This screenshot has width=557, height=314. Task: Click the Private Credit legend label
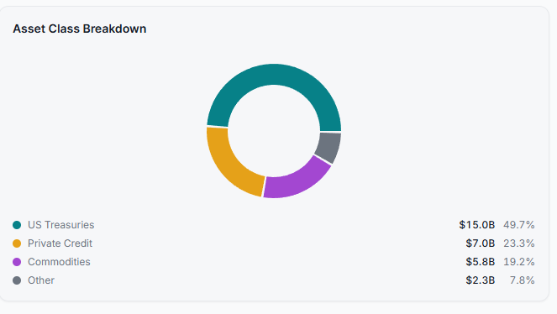(x=60, y=243)
